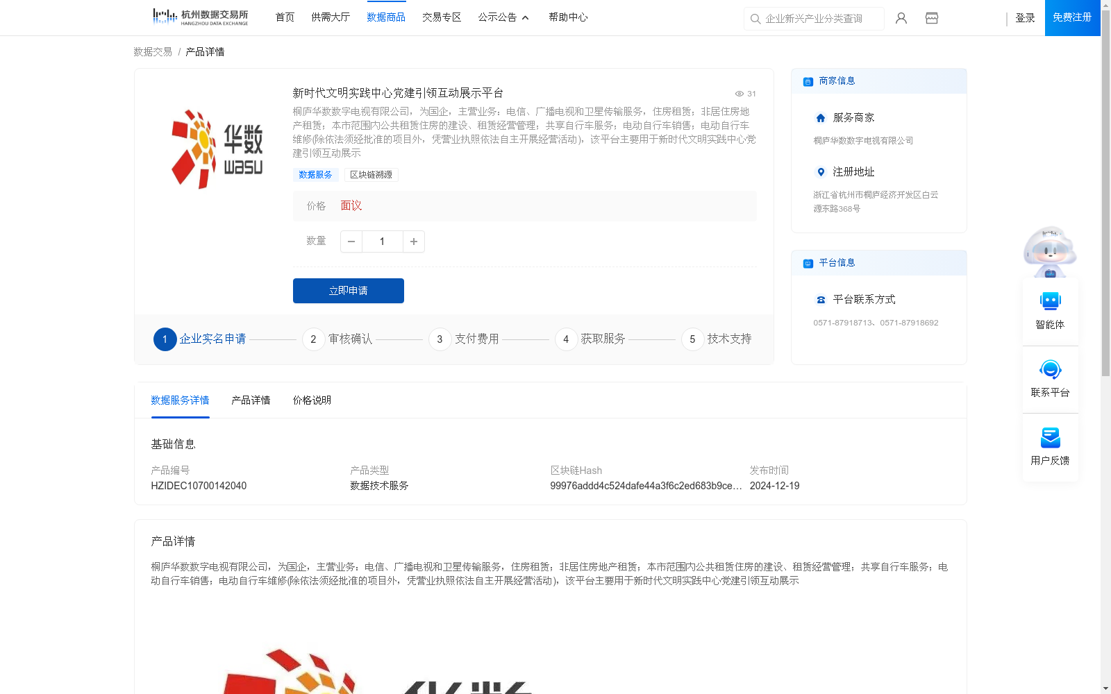Viewport: 1111px width, 694px height.
Task: Click the 登录 link
Action: click(1025, 18)
